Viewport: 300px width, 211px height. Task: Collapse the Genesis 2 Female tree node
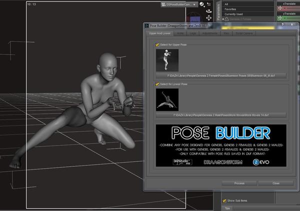click(x=223, y=19)
